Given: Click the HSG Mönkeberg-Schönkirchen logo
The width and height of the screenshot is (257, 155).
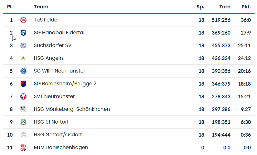Looking at the screenshot, I should [x=23, y=109].
